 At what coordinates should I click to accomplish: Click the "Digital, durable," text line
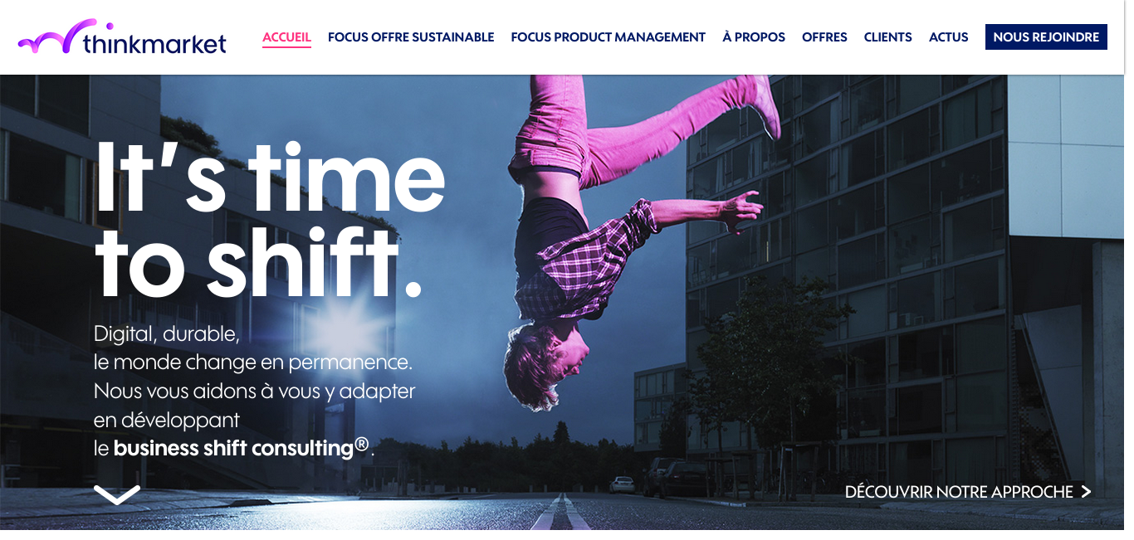coord(167,334)
